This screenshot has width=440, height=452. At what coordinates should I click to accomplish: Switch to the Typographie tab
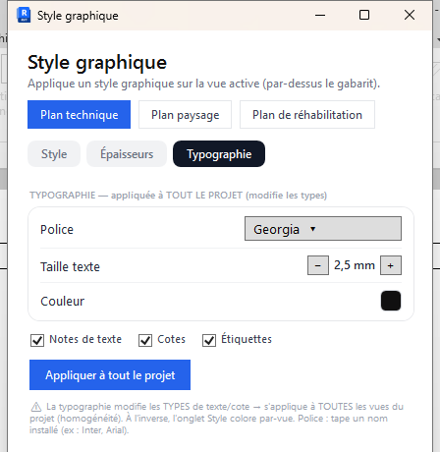pos(219,154)
